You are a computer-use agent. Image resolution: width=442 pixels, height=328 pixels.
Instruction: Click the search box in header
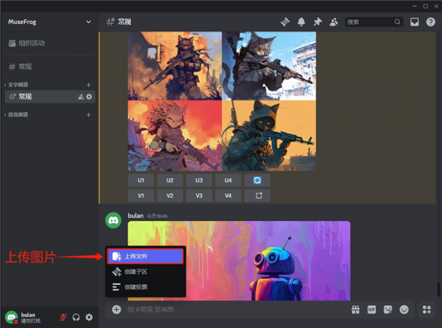click(374, 21)
